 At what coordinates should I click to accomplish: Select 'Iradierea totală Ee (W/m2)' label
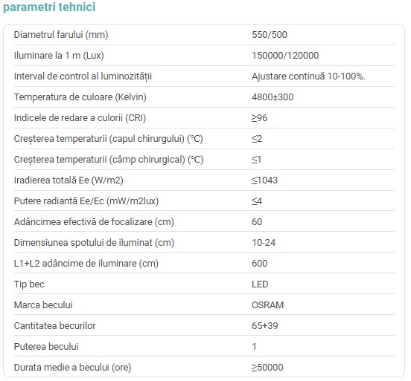68,180
